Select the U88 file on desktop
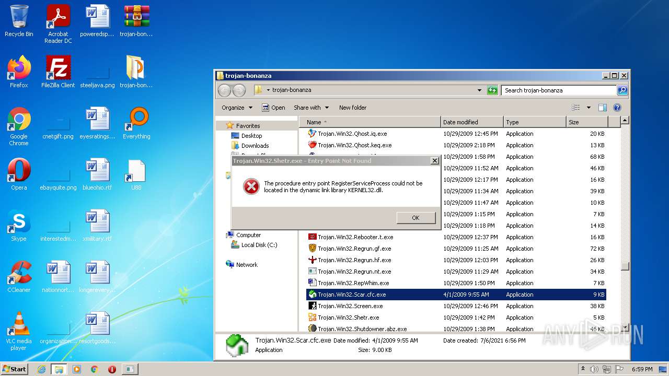The image size is (669, 376). 136,174
